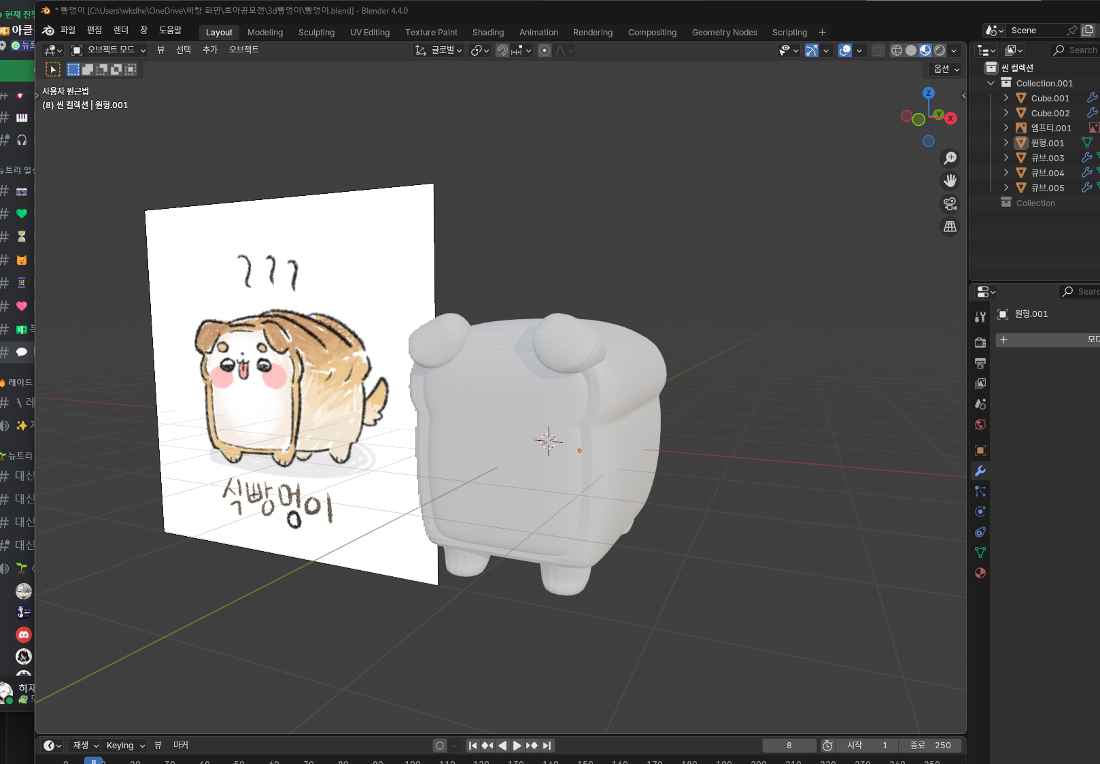Open the Object Constraints properties tab

(980, 532)
